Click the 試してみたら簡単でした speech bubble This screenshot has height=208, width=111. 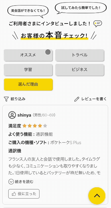pyautogui.click(x=81, y=8)
